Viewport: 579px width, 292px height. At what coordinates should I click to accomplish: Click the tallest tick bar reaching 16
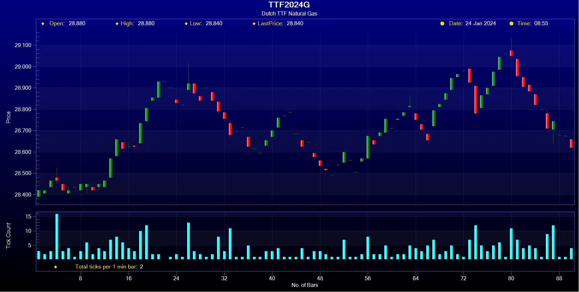[57, 237]
